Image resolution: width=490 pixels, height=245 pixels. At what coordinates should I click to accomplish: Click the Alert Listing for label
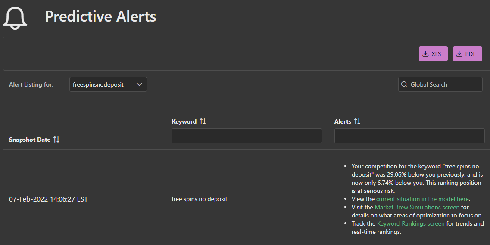tap(31, 84)
